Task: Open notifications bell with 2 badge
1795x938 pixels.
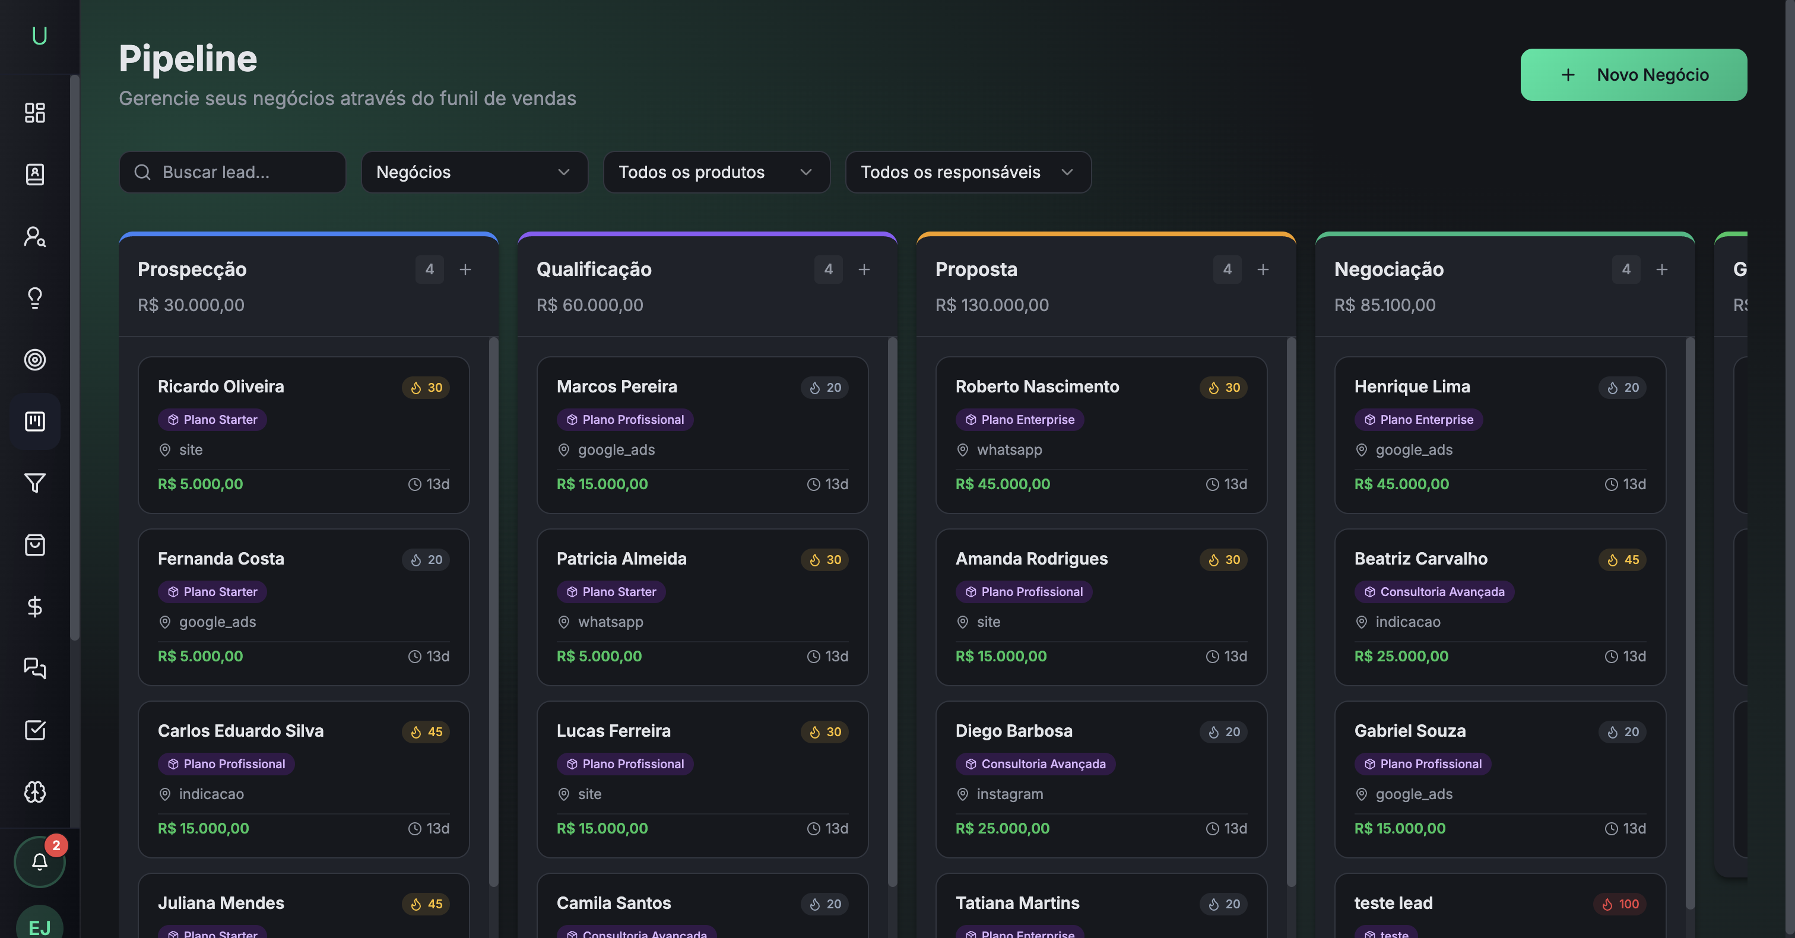Action: 40,861
